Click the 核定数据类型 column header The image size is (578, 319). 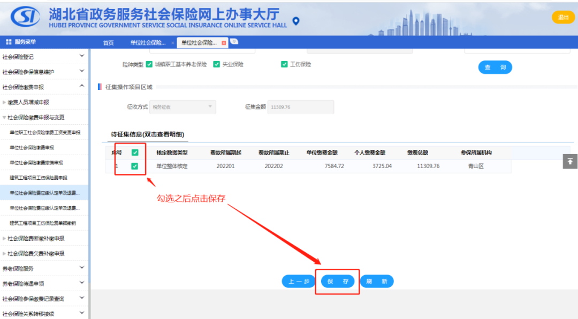[172, 153]
